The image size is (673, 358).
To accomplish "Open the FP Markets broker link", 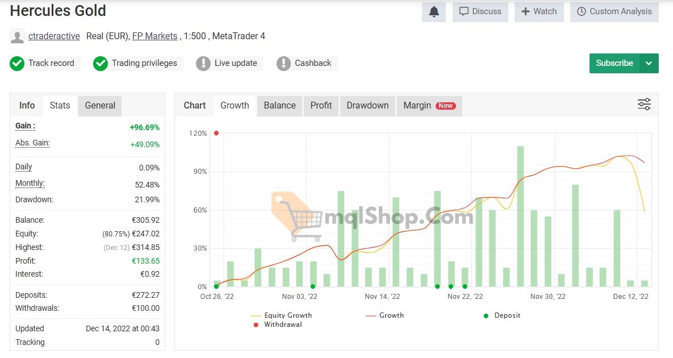I will click(x=154, y=36).
